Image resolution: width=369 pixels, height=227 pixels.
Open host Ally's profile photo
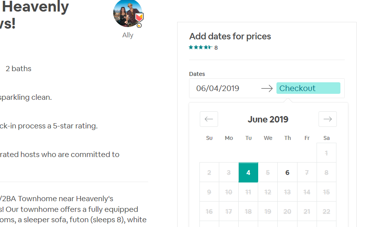126,13
